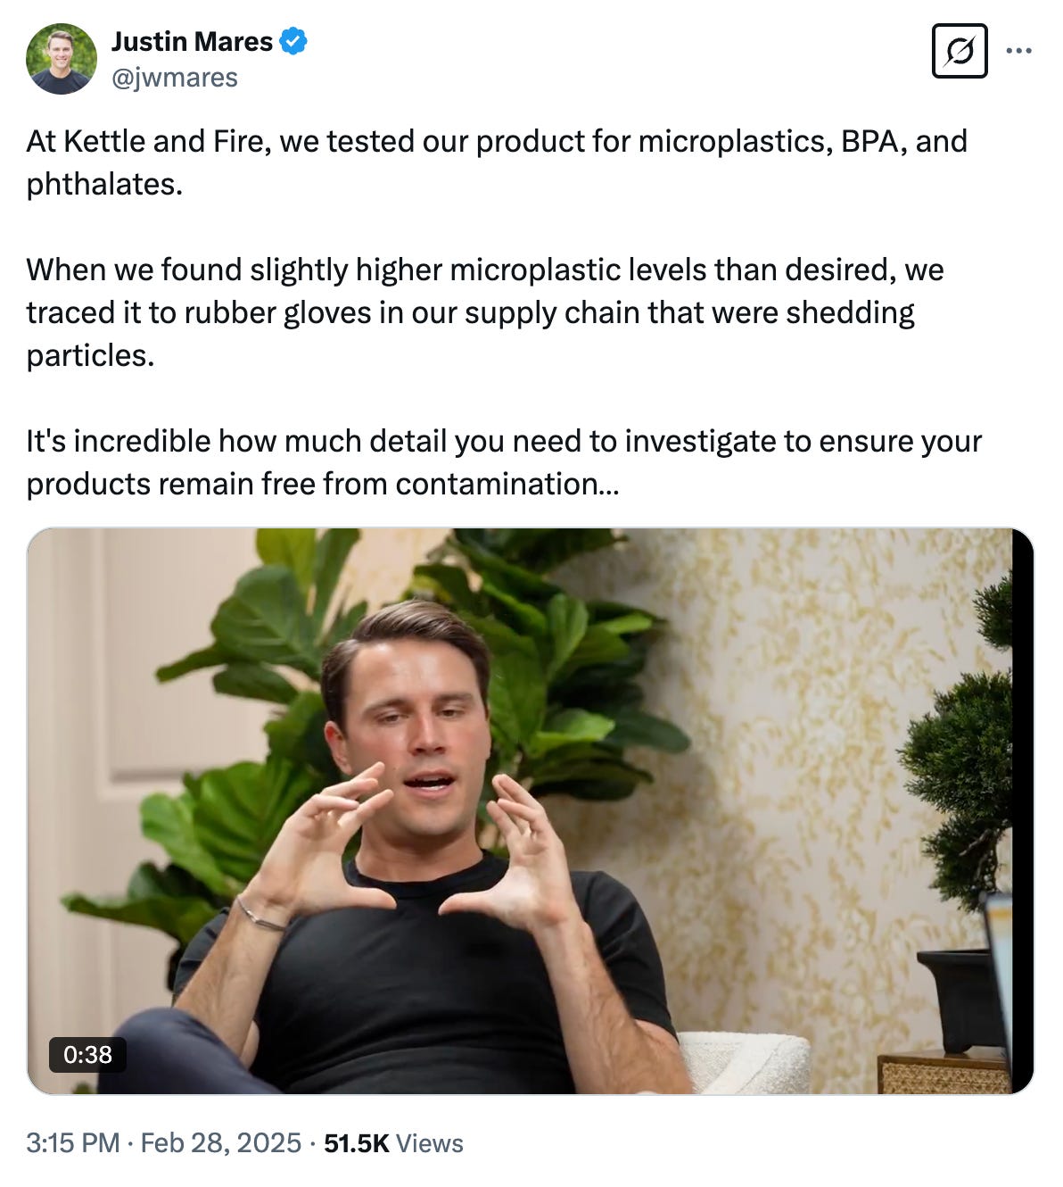Viewport: 1063px width, 1187px height.
Task: Click the paragraph about rubber gloves shedding
Action: [x=485, y=312]
